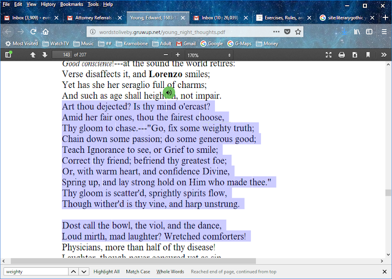Switch to Inbox (10 : 26,039) tab

pyautogui.click(x=221, y=18)
